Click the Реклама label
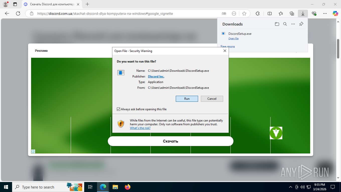The width and height of the screenshot is (341, 192). (x=41, y=51)
